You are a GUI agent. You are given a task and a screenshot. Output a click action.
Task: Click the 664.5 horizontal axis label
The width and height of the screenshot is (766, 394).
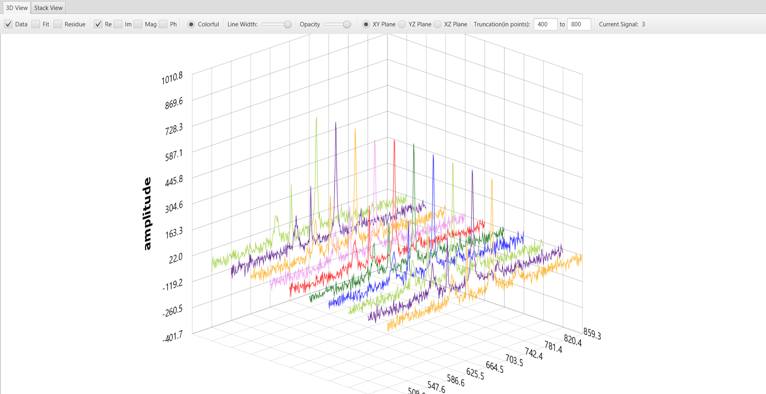tap(495, 367)
